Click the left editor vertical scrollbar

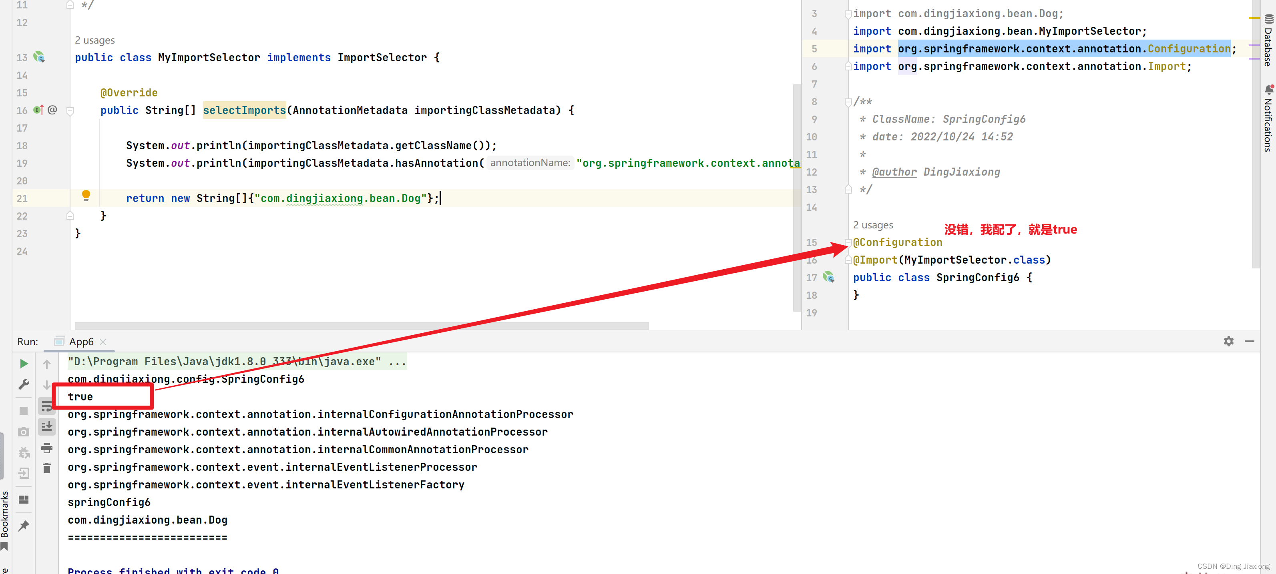click(796, 198)
